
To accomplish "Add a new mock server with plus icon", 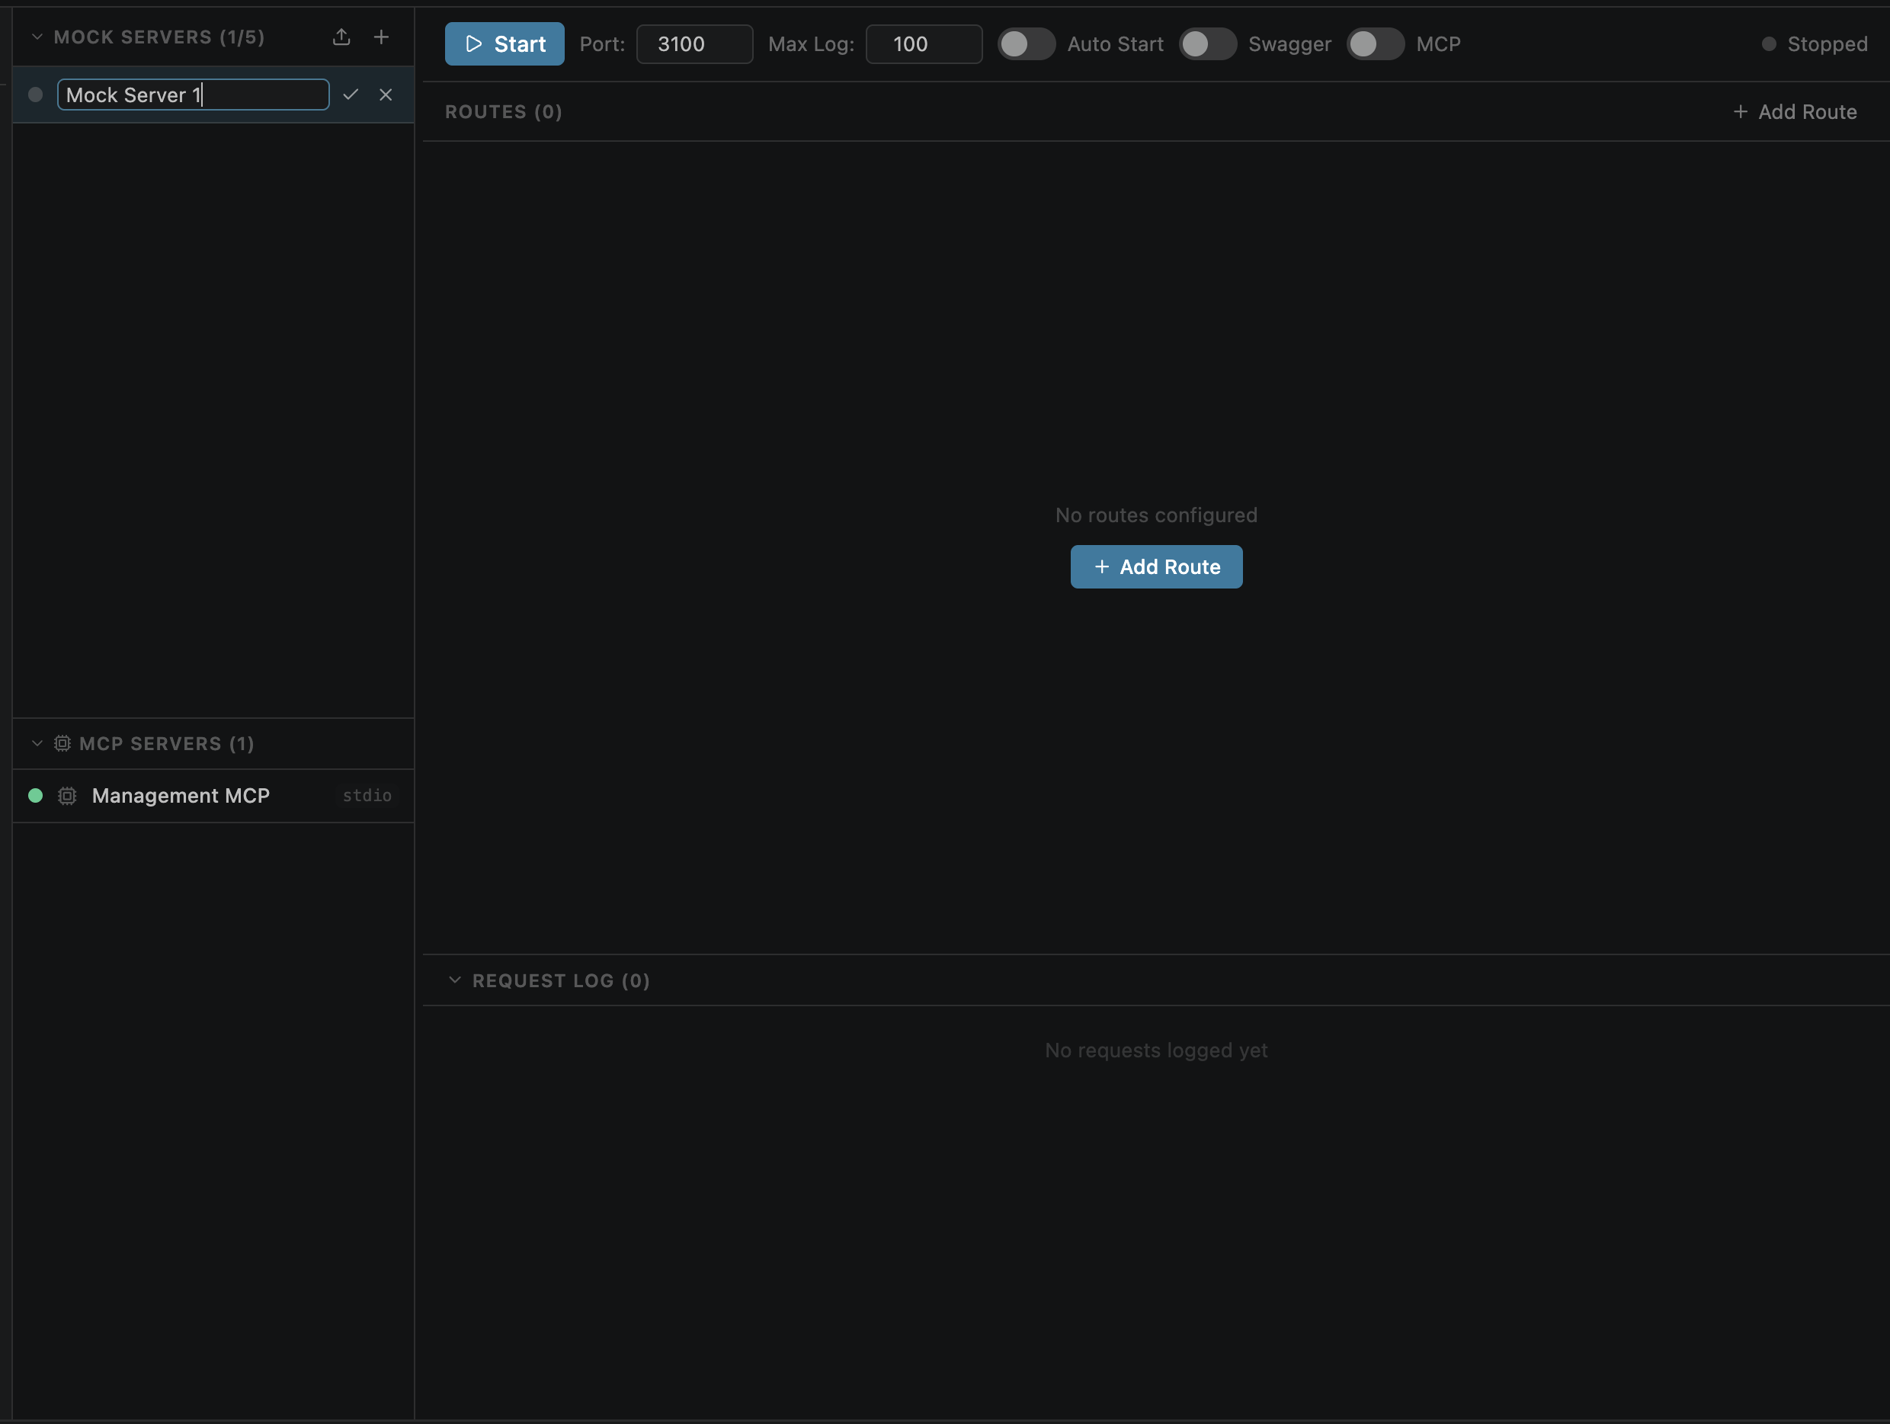I will pyautogui.click(x=381, y=37).
